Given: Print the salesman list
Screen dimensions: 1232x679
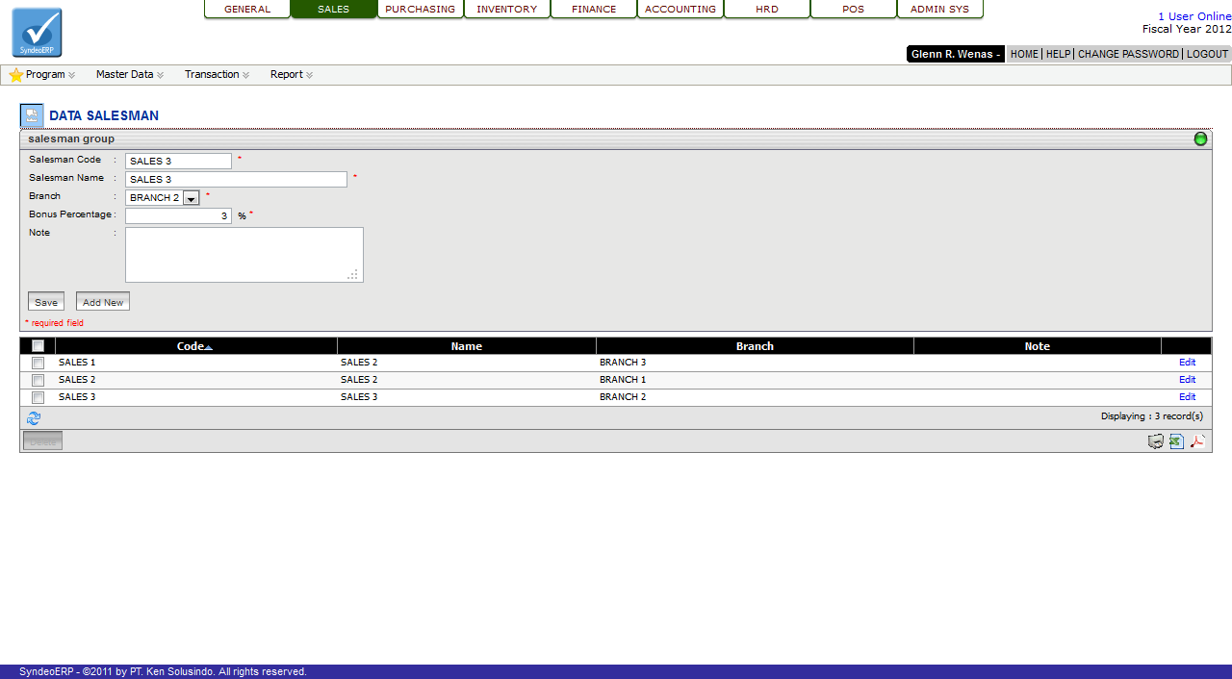Looking at the screenshot, I should (1156, 441).
